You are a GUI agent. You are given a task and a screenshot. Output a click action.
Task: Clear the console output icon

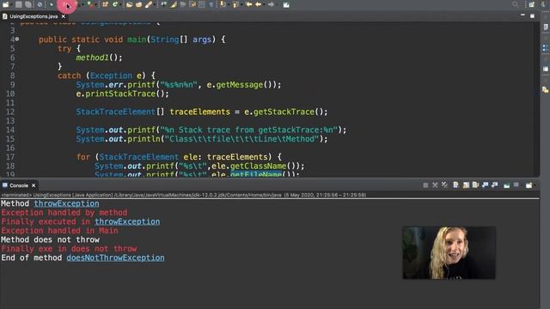pos(455,185)
